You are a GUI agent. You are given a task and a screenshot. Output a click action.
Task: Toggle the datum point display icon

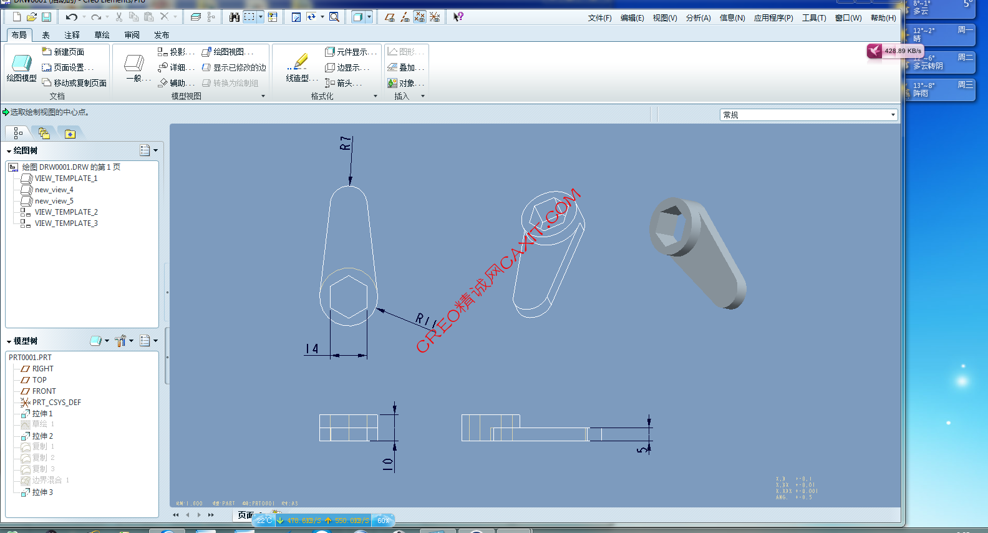pos(420,17)
